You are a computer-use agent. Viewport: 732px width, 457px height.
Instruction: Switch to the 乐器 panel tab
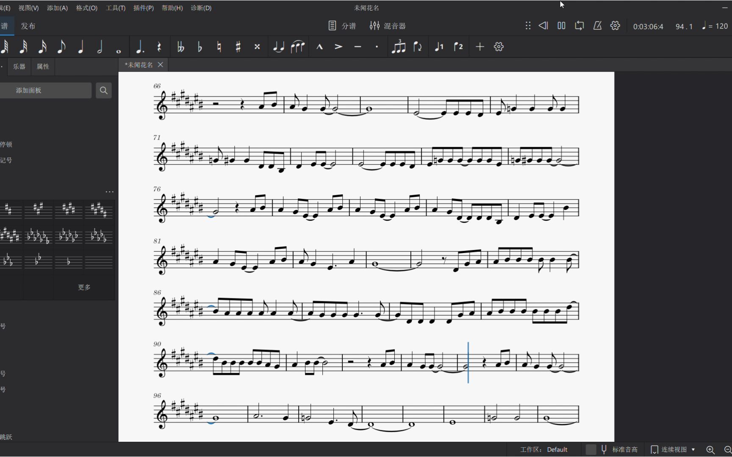tap(19, 66)
